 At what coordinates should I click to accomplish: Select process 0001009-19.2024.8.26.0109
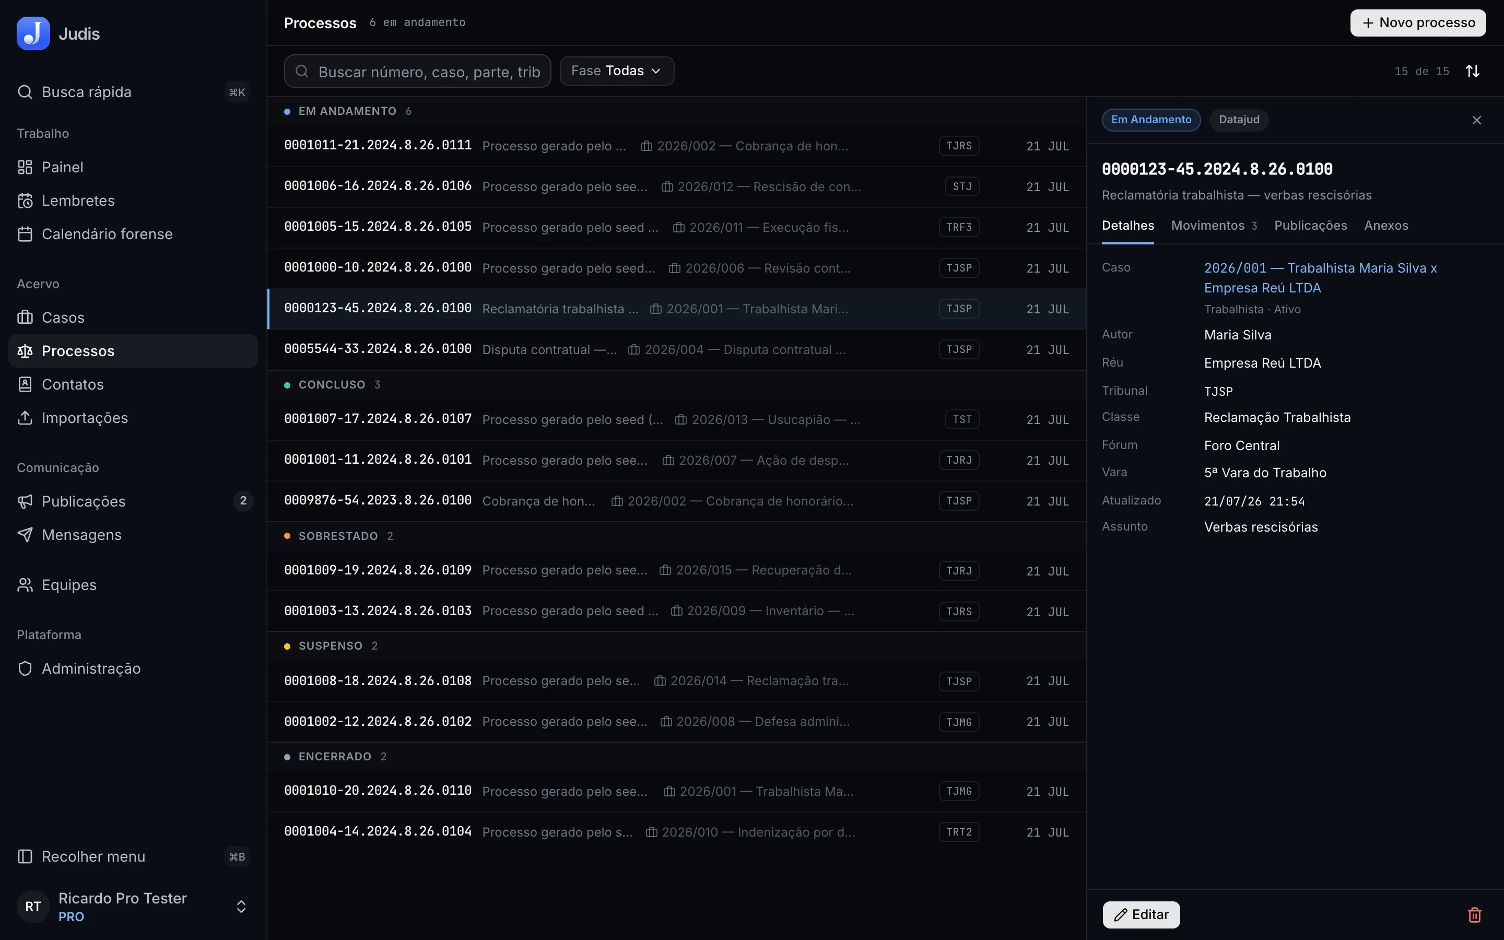point(676,571)
